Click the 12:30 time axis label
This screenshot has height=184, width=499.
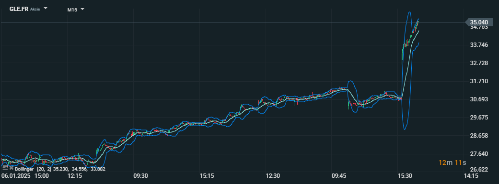(273, 176)
